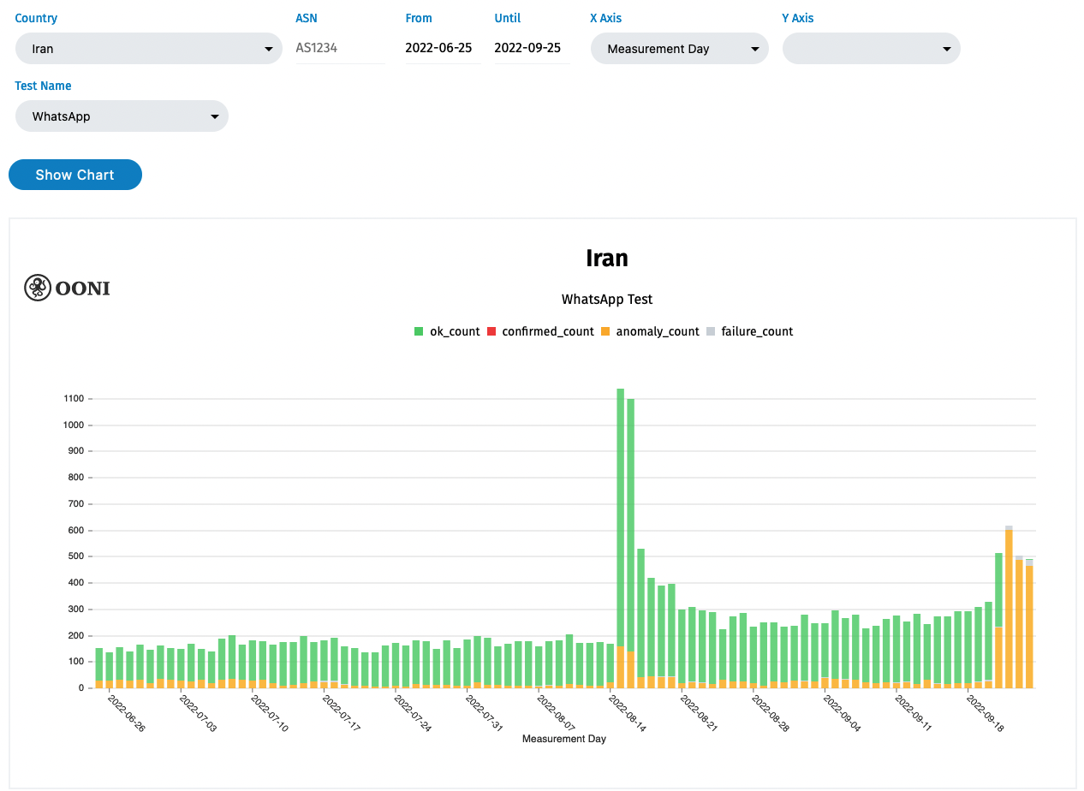The width and height of the screenshot is (1084, 791).
Task: Click the Until date field 2022-09-25
Action: (x=528, y=48)
